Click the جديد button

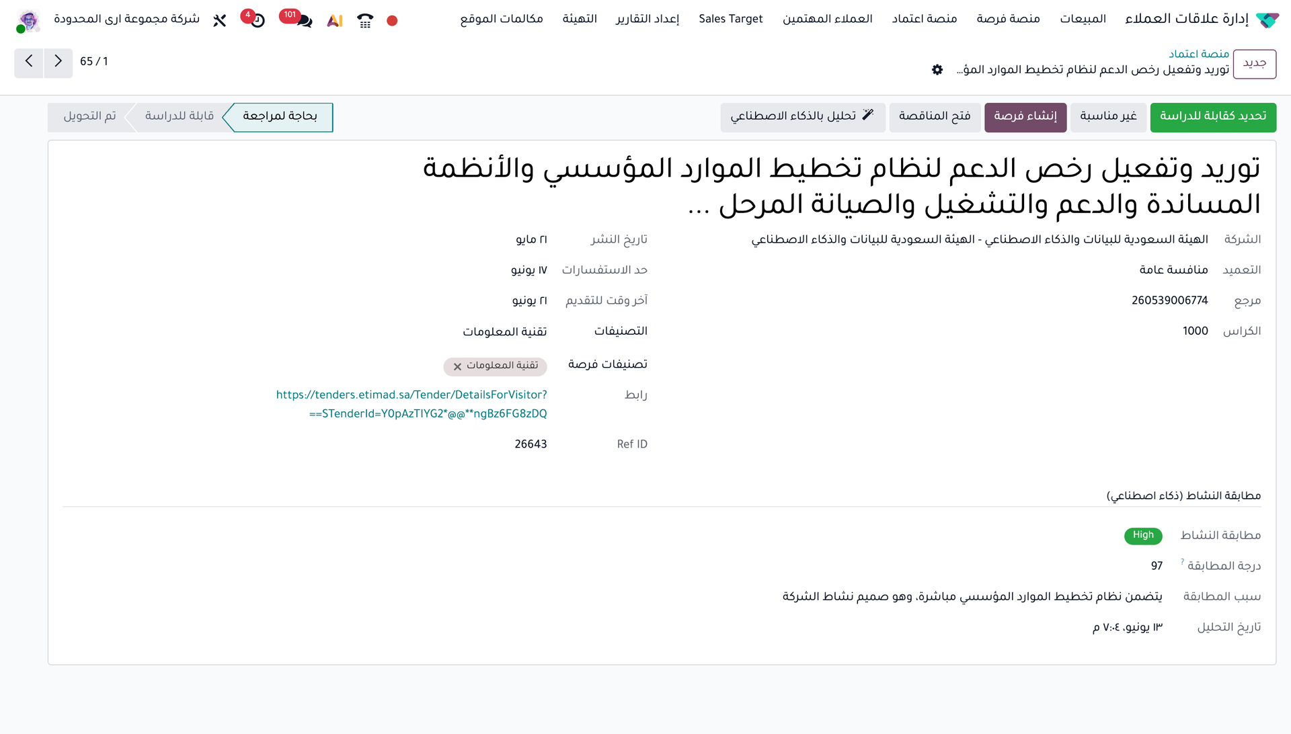pos(1255,63)
